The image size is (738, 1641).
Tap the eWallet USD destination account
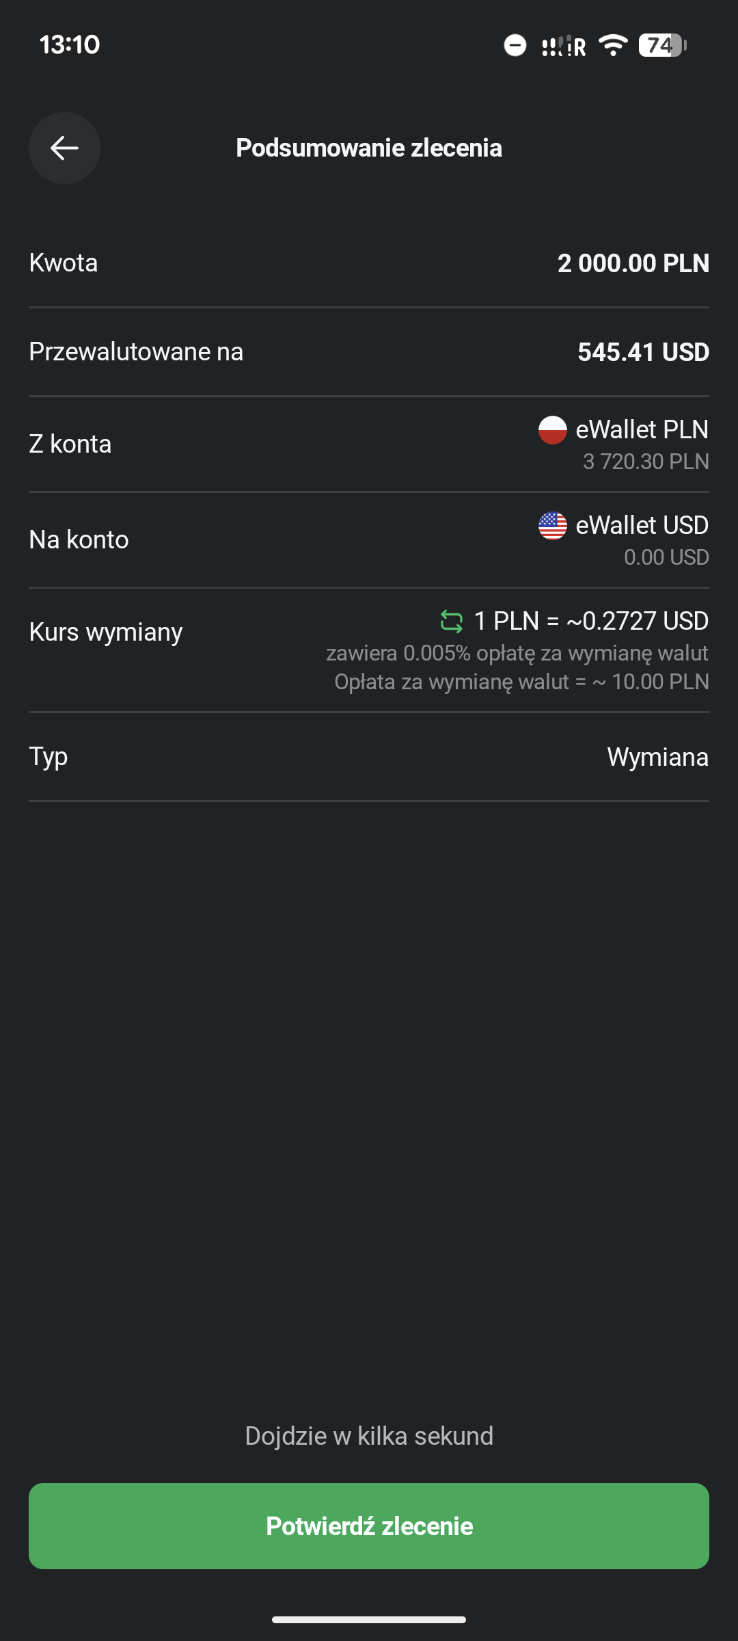pos(642,526)
